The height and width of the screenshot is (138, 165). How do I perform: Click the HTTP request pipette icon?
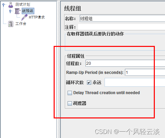pyautogui.click(x=24, y=17)
